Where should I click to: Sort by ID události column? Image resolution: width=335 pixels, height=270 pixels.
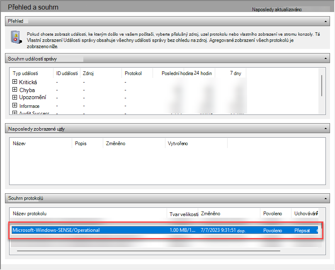click(x=67, y=73)
